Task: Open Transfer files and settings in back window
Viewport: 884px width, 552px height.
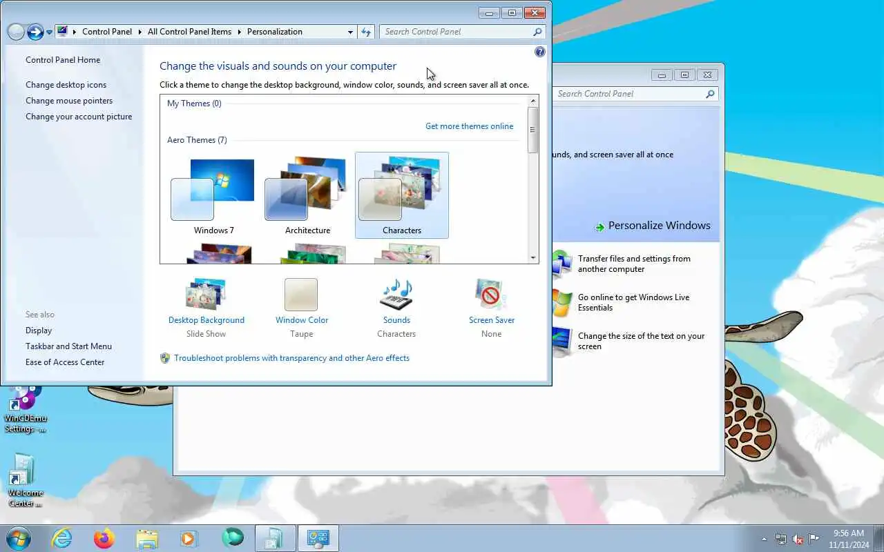Action: (x=634, y=264)
